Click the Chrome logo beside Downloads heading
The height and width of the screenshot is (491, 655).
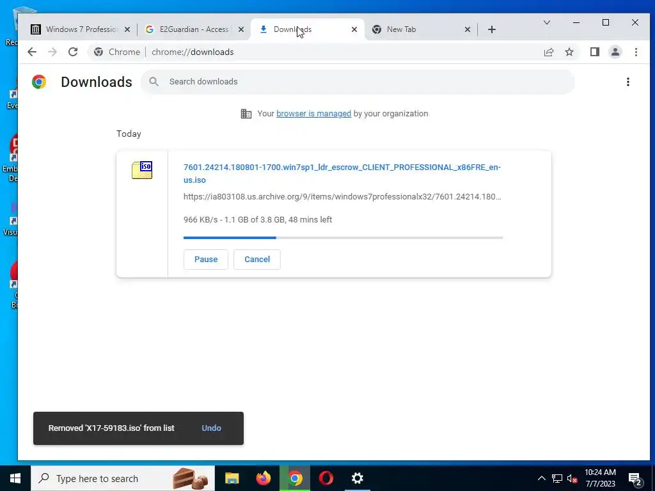tap(39, 82)
